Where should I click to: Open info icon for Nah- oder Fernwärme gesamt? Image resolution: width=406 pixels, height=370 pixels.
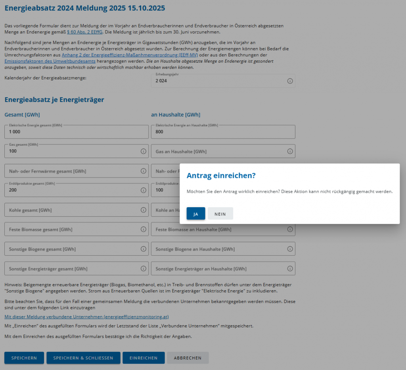coord(143,171)
